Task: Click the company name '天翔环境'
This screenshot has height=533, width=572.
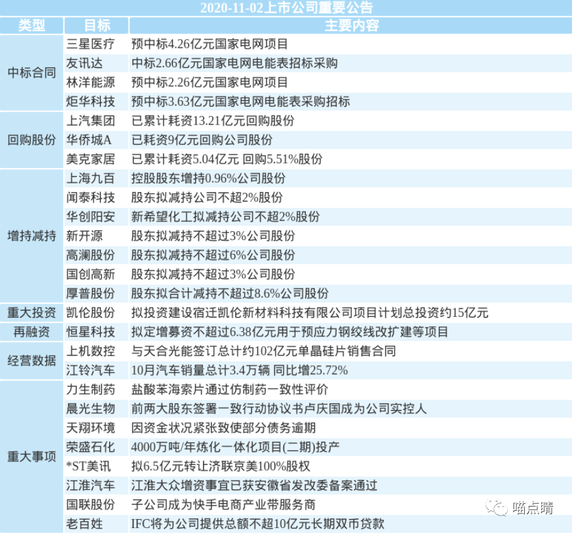Action: tap(90, 428)
